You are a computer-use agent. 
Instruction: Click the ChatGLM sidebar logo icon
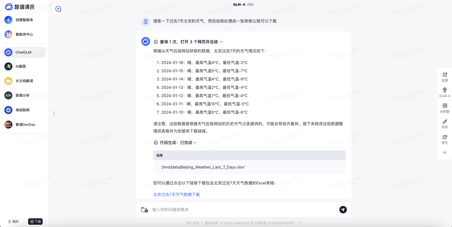coord(8,52)
